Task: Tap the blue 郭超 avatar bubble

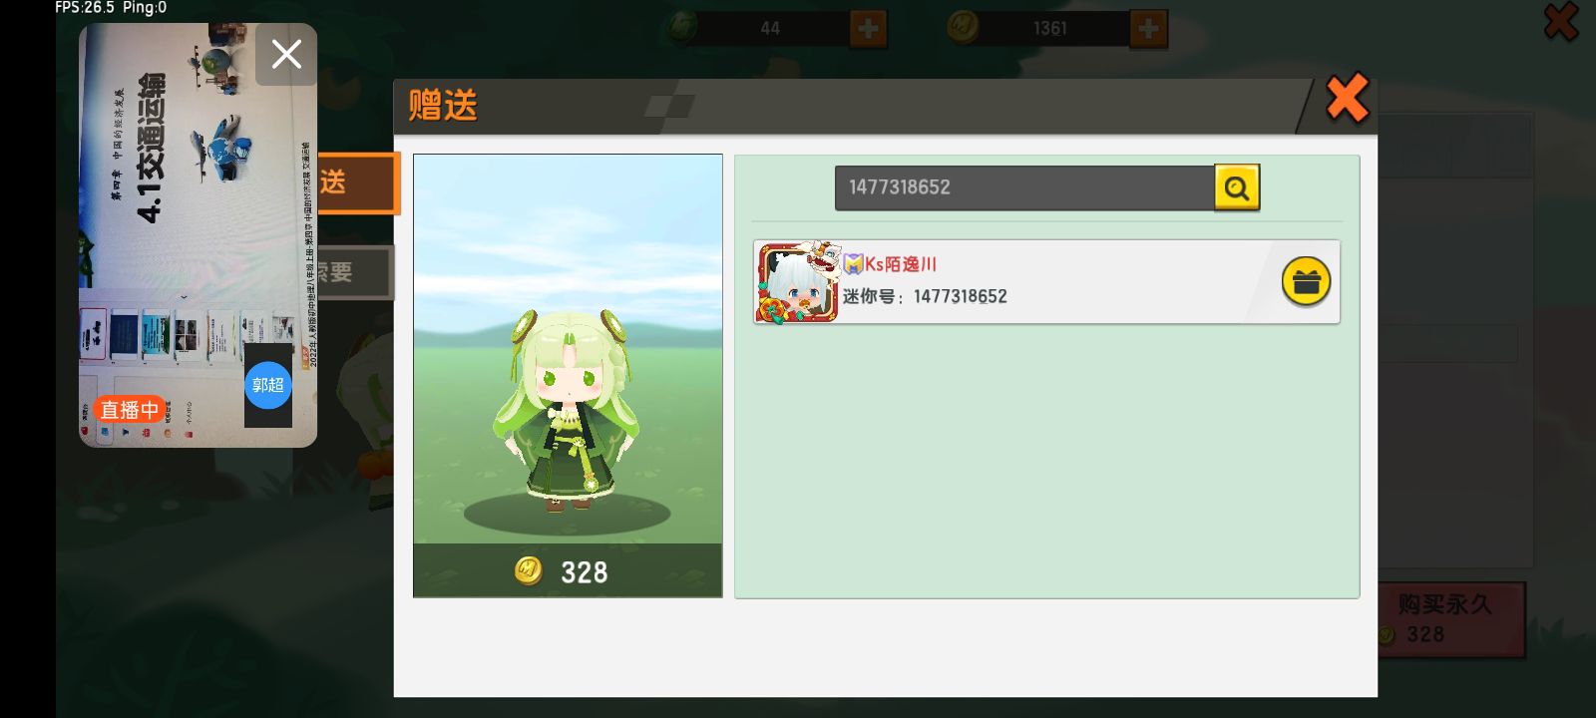Action: click(x=268, y=385)
